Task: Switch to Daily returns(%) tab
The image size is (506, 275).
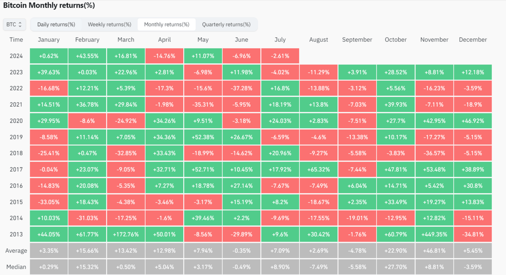Action: pos(56,24)
